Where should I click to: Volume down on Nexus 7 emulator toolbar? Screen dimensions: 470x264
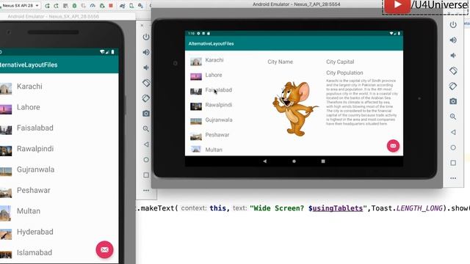(x=453, y=56)
